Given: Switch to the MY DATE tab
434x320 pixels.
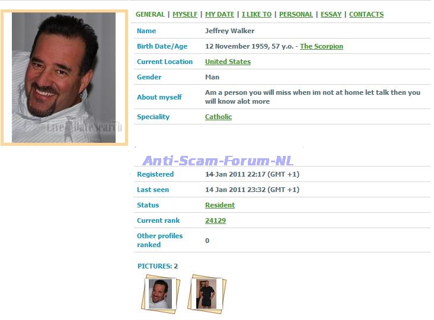Looking at the screenshot, I should (x=219, y=14).
